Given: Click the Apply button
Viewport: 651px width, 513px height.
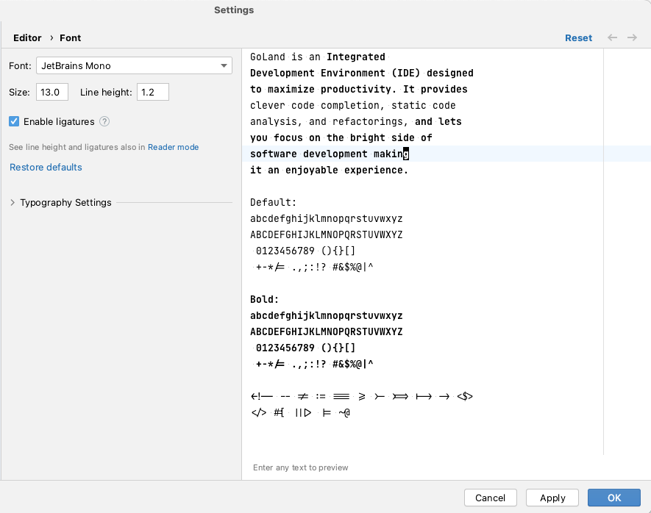Looking at the screenshot, I should pyautogui.click(x=552, y=498).
